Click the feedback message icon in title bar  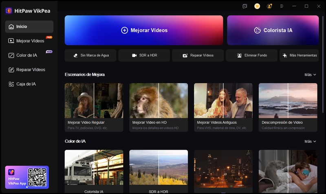[x=244, y=6]
